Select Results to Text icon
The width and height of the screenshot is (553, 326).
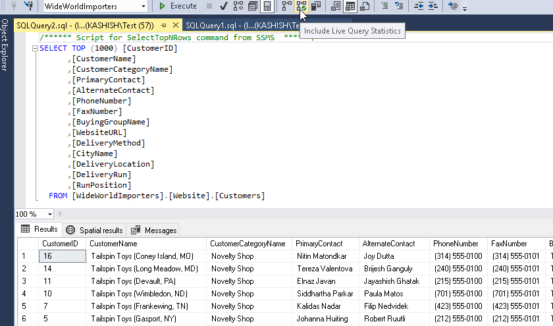point(336,6)
